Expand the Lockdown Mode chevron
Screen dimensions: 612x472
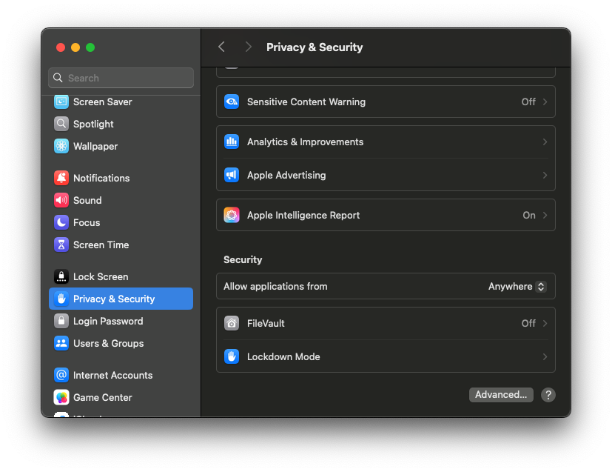pyautogui.click(x=545, y=356)
